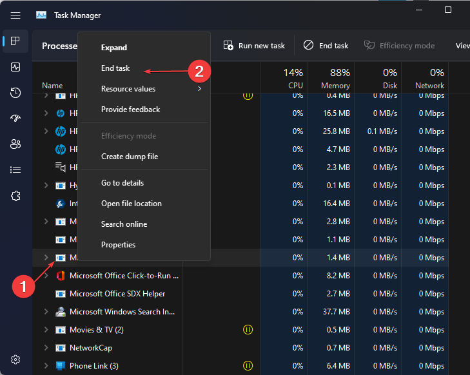
Task: Sort processes by Disk column
Action: [378, 77]
